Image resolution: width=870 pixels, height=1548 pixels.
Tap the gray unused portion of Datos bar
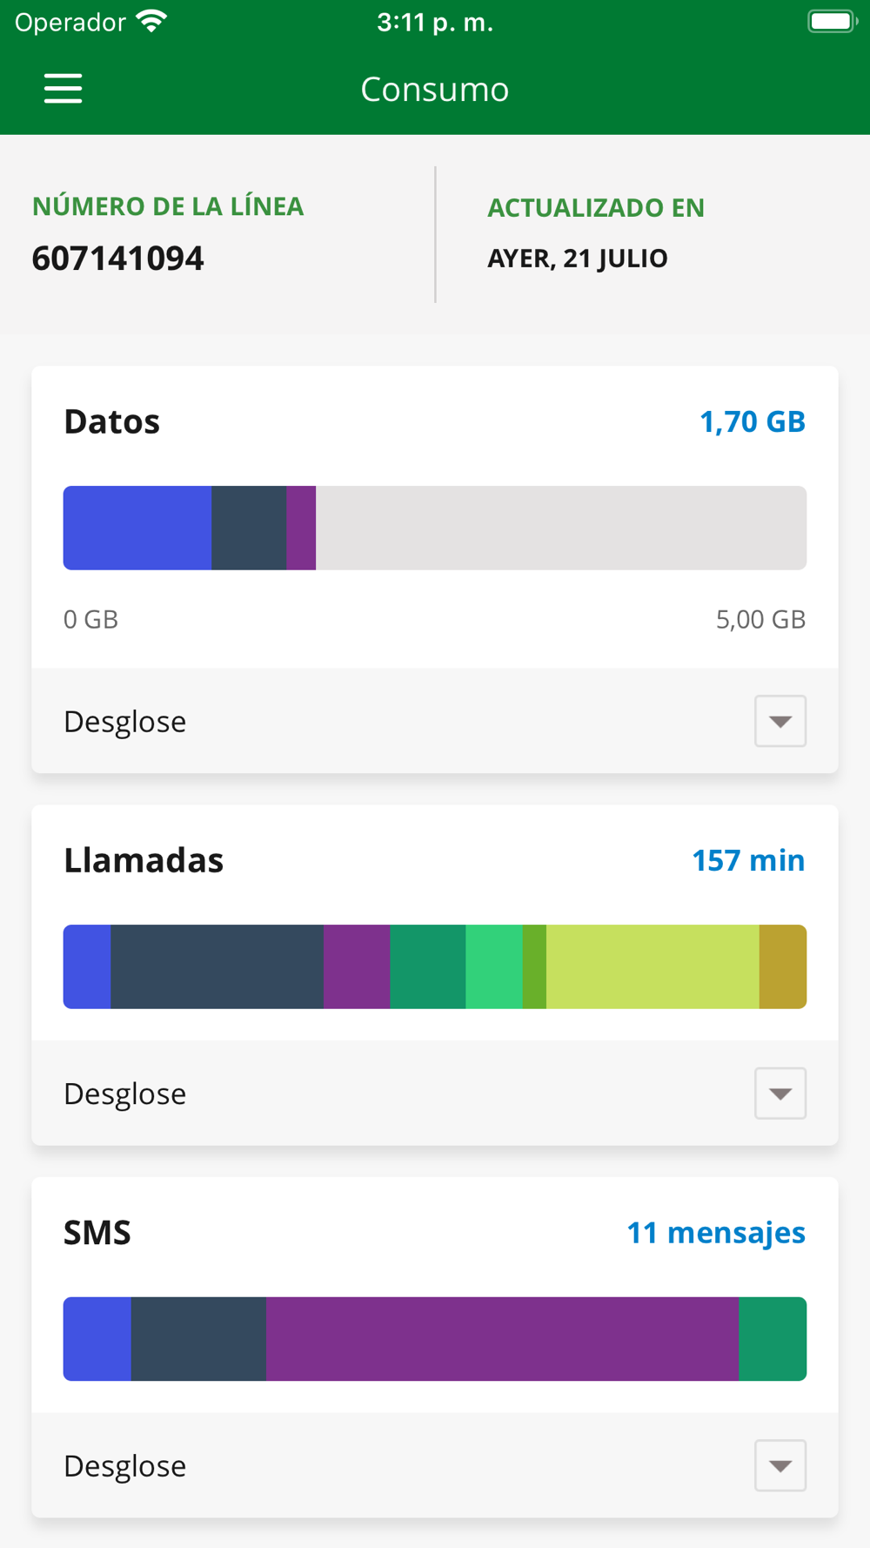coord(561,528)
